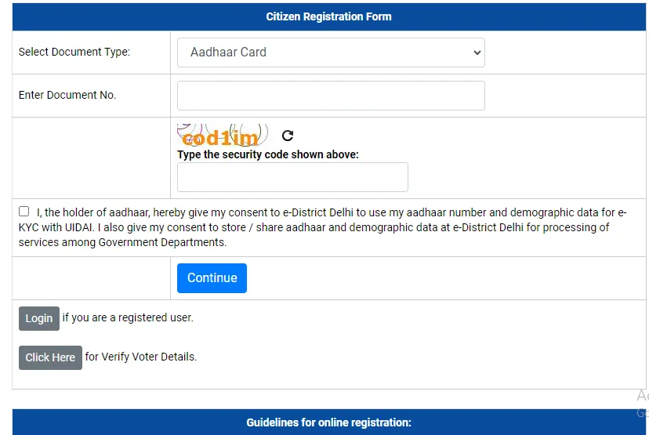Focus the Enter Document No. field

point(331,96)
